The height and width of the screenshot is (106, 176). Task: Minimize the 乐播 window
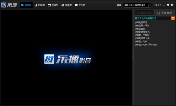point(164,5)
